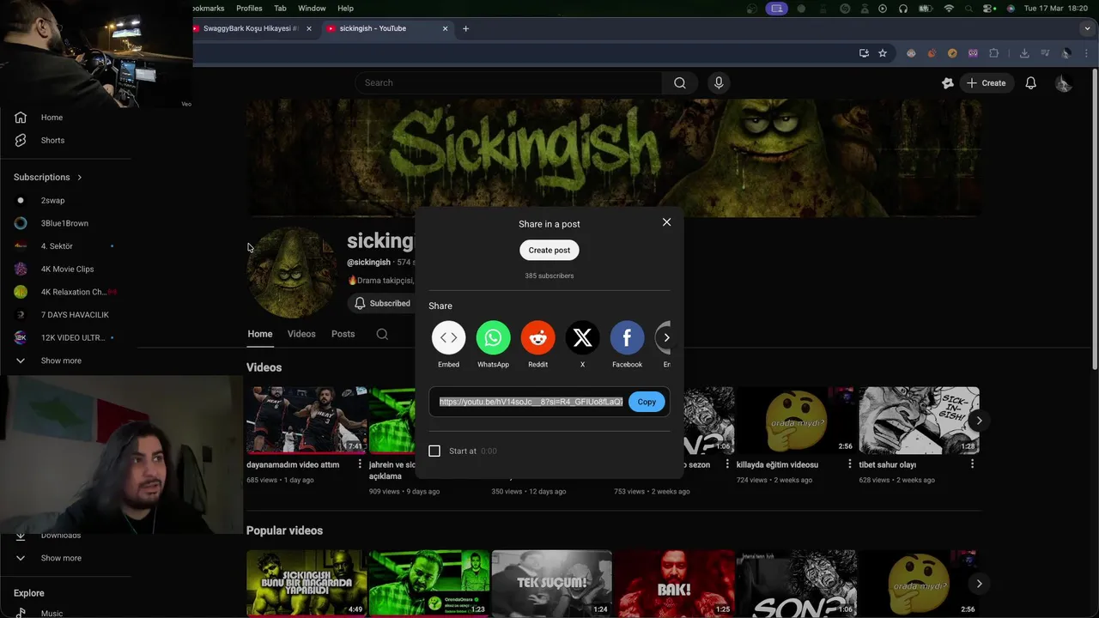This screenshot has width=1099, height=618.
Task: Open the Help menu
Action: (345, 9)
